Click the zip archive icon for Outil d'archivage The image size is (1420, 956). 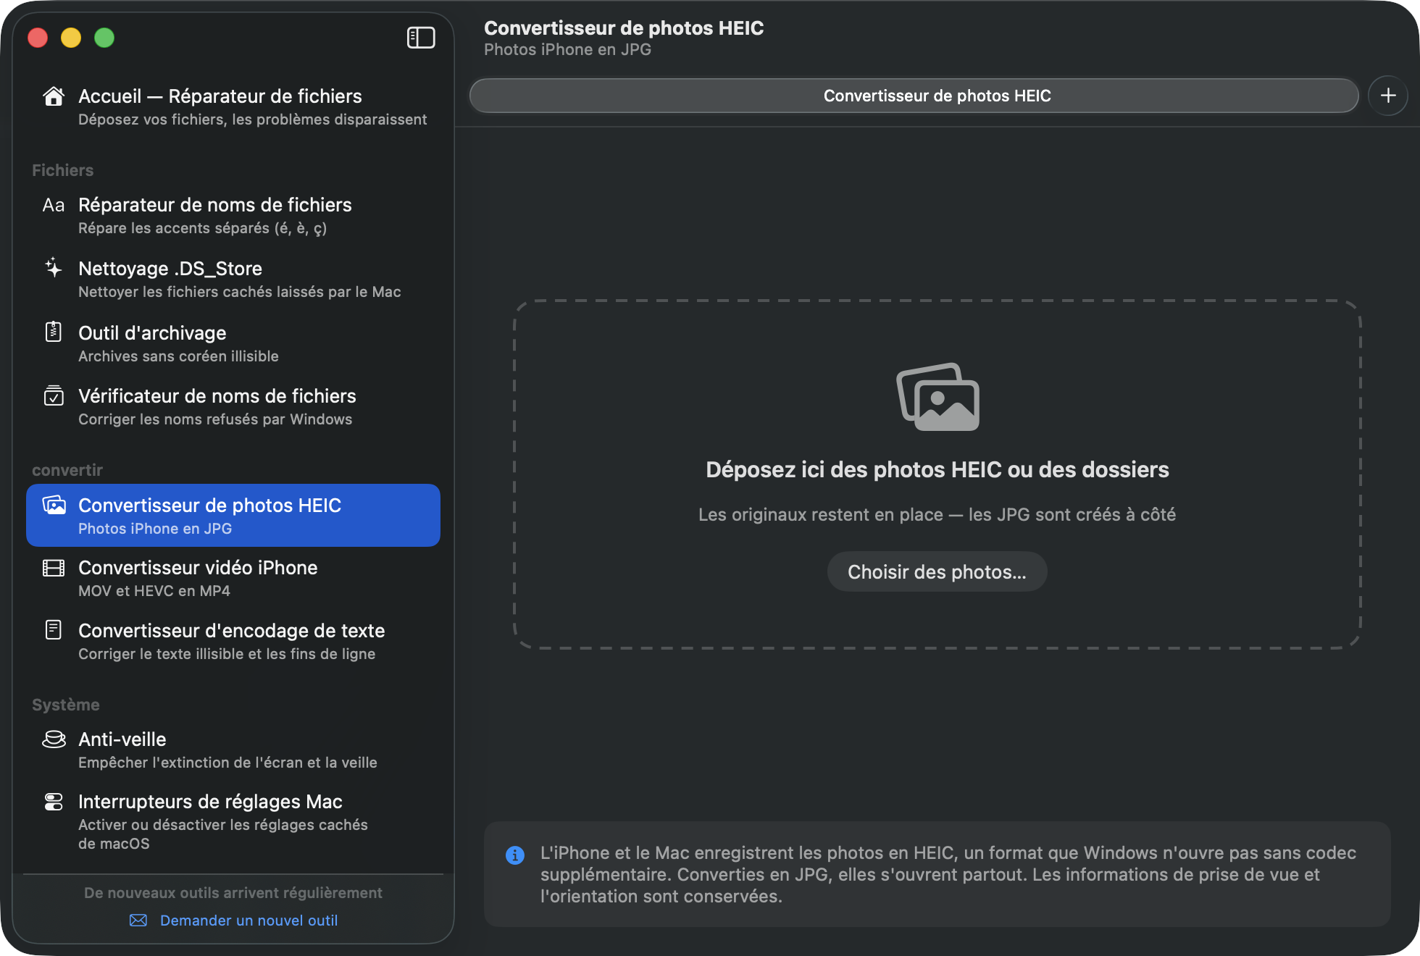[54, 332]
